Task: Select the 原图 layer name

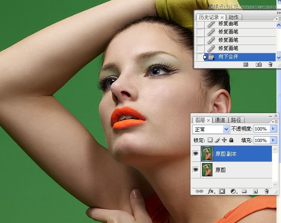Action: pyautogui.click(x=220, y=170)
